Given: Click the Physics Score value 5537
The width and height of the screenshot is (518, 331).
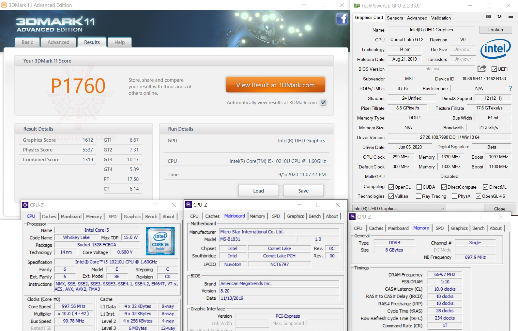Looking at the screenshot, I should point(88,150).
